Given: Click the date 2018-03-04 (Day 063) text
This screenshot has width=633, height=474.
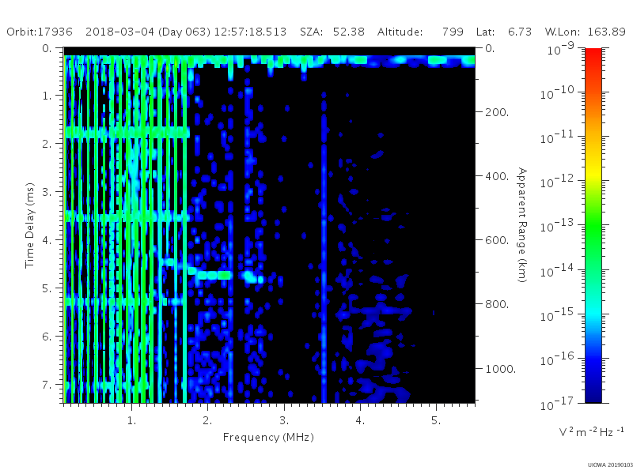Looking at the screenshot, I should pos(148,32).
